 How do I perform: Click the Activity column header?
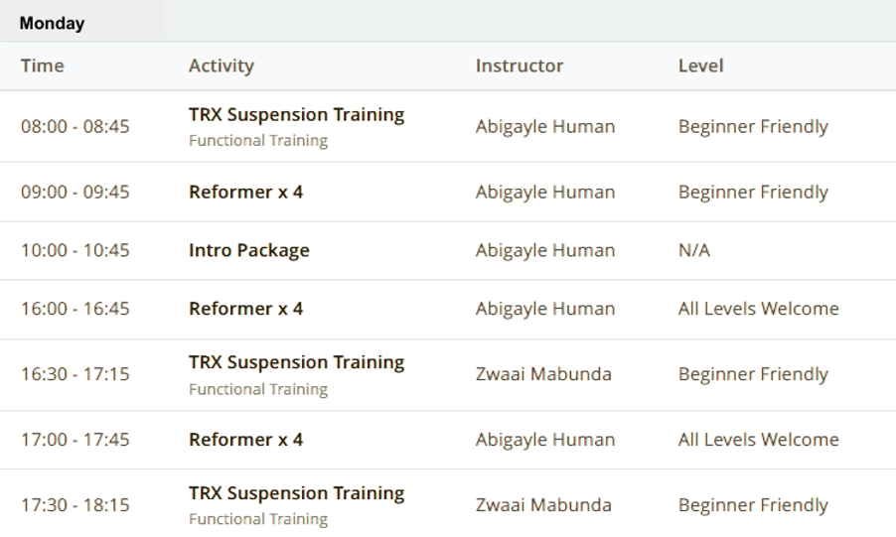pyautogui.click(x=222, y=66)
